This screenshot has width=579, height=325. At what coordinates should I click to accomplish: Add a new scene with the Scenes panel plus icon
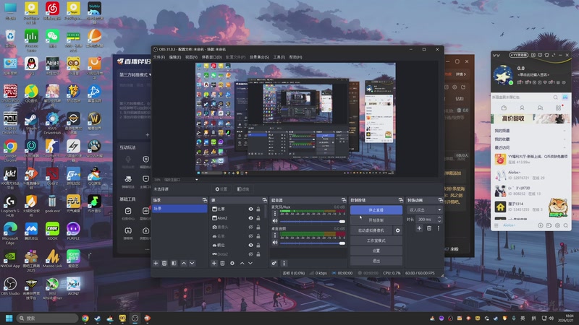pyautogui.click(x=156, y=263)
